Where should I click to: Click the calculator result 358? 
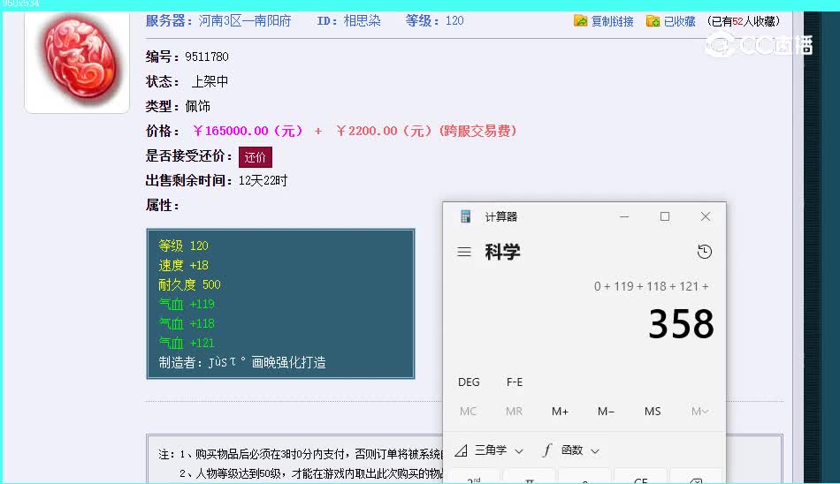click(x=681, y=324)
